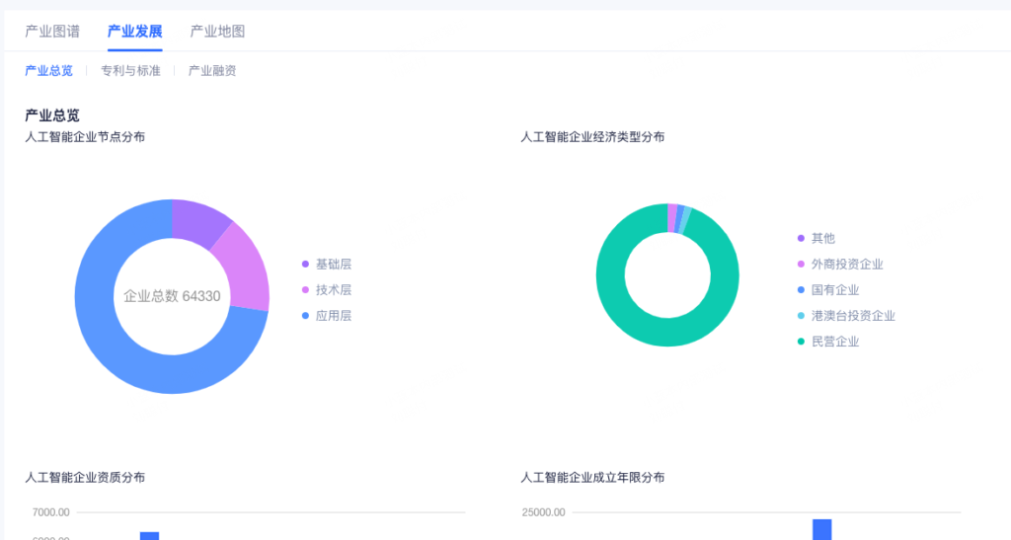Toggle 技术层 legend item
The width and height of the screenshot is (1011, 540).
333,290
